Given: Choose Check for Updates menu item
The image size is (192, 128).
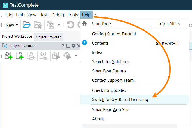Looking at the screenshot, I should [109, 90].
